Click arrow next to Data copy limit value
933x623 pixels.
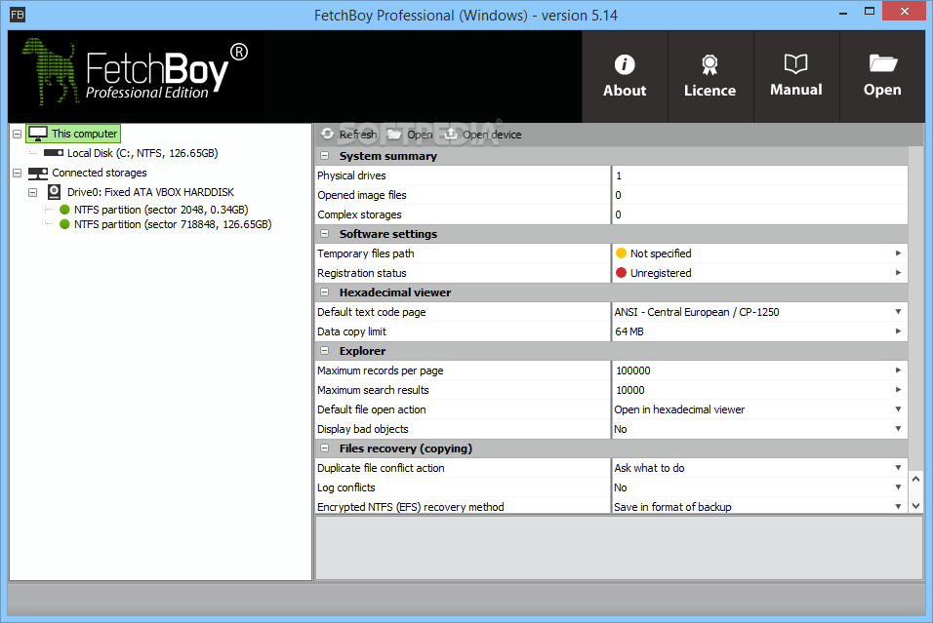(x=898, y=331)
